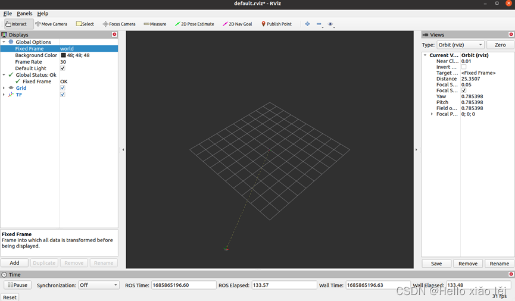Click the Near Clip value 0.01
Screen dimensions: 515x301
pos(466,61)
